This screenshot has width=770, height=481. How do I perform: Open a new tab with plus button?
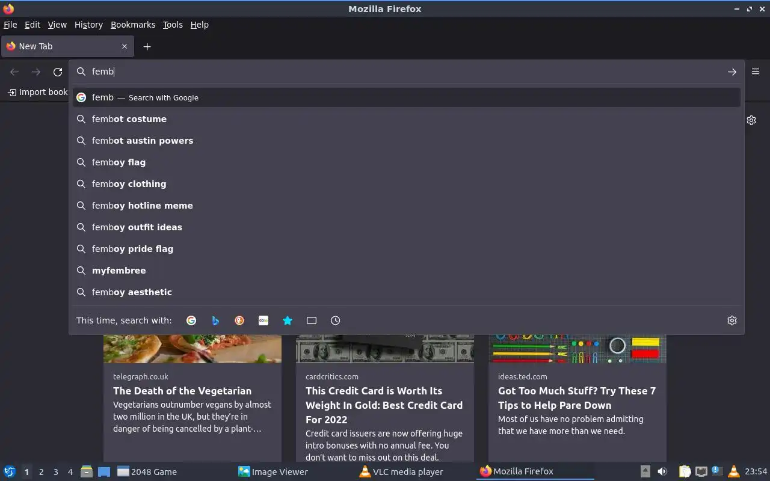pos(147,46)
